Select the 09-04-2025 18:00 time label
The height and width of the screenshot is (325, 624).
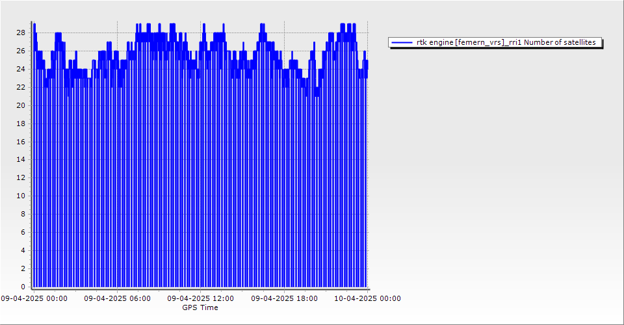click(x=284, y=299)
